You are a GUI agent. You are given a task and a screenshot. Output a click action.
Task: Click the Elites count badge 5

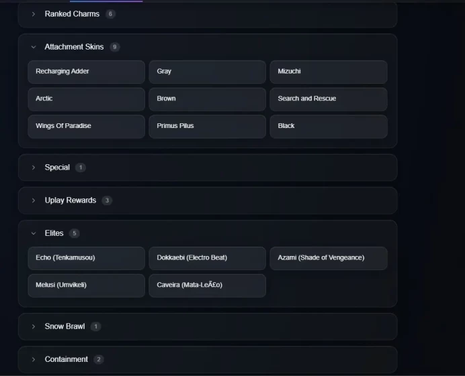(74, 233)
